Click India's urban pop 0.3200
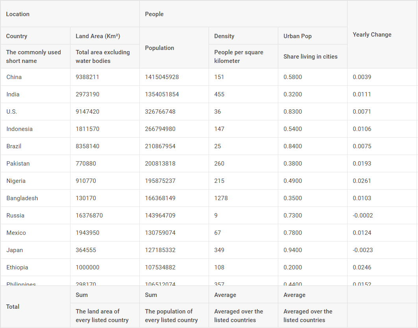Image resolution: width=418 pixels, height=328 pixels. (x=313, y=94)
